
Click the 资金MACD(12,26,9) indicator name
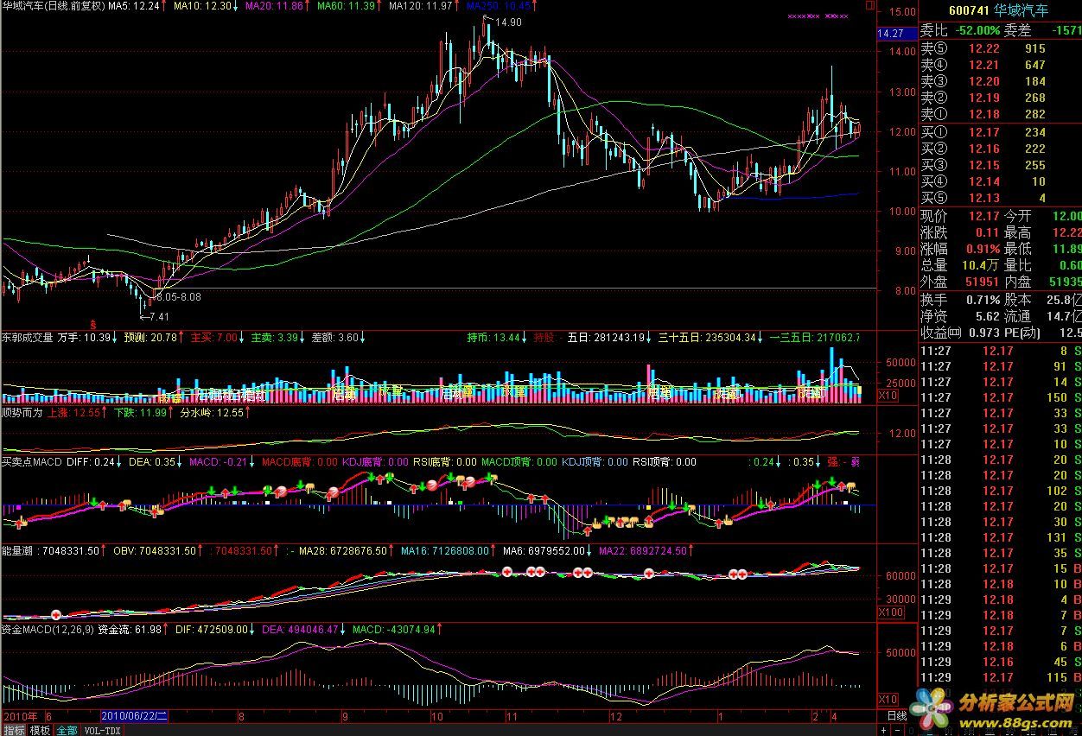coord(48,630)
